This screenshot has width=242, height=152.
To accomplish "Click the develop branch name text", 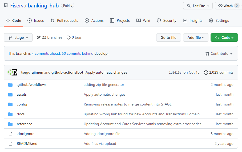I will (x=101, y=53).
